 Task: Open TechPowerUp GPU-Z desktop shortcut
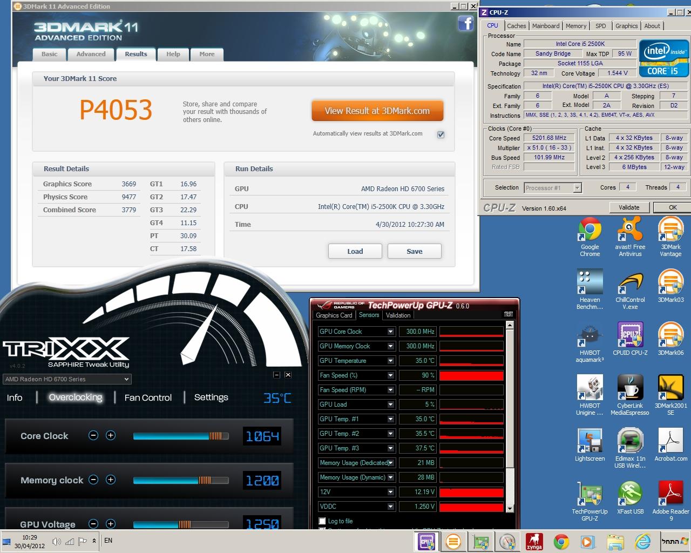pyautogui.click(x=590, y=502)
